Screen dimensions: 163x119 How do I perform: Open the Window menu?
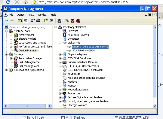[x=43, y=15]
